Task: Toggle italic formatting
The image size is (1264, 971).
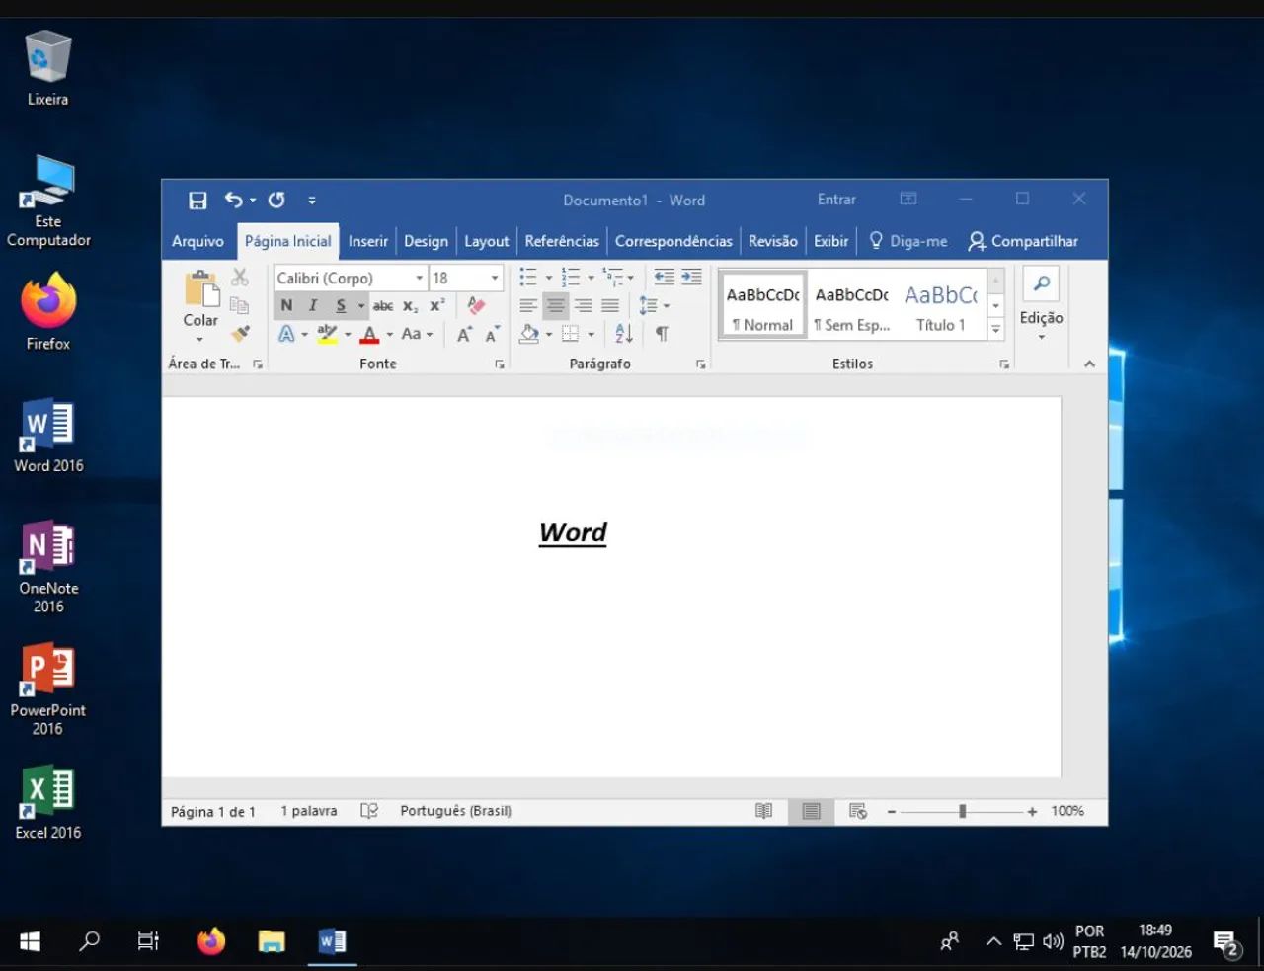Action: pos(313,306)
